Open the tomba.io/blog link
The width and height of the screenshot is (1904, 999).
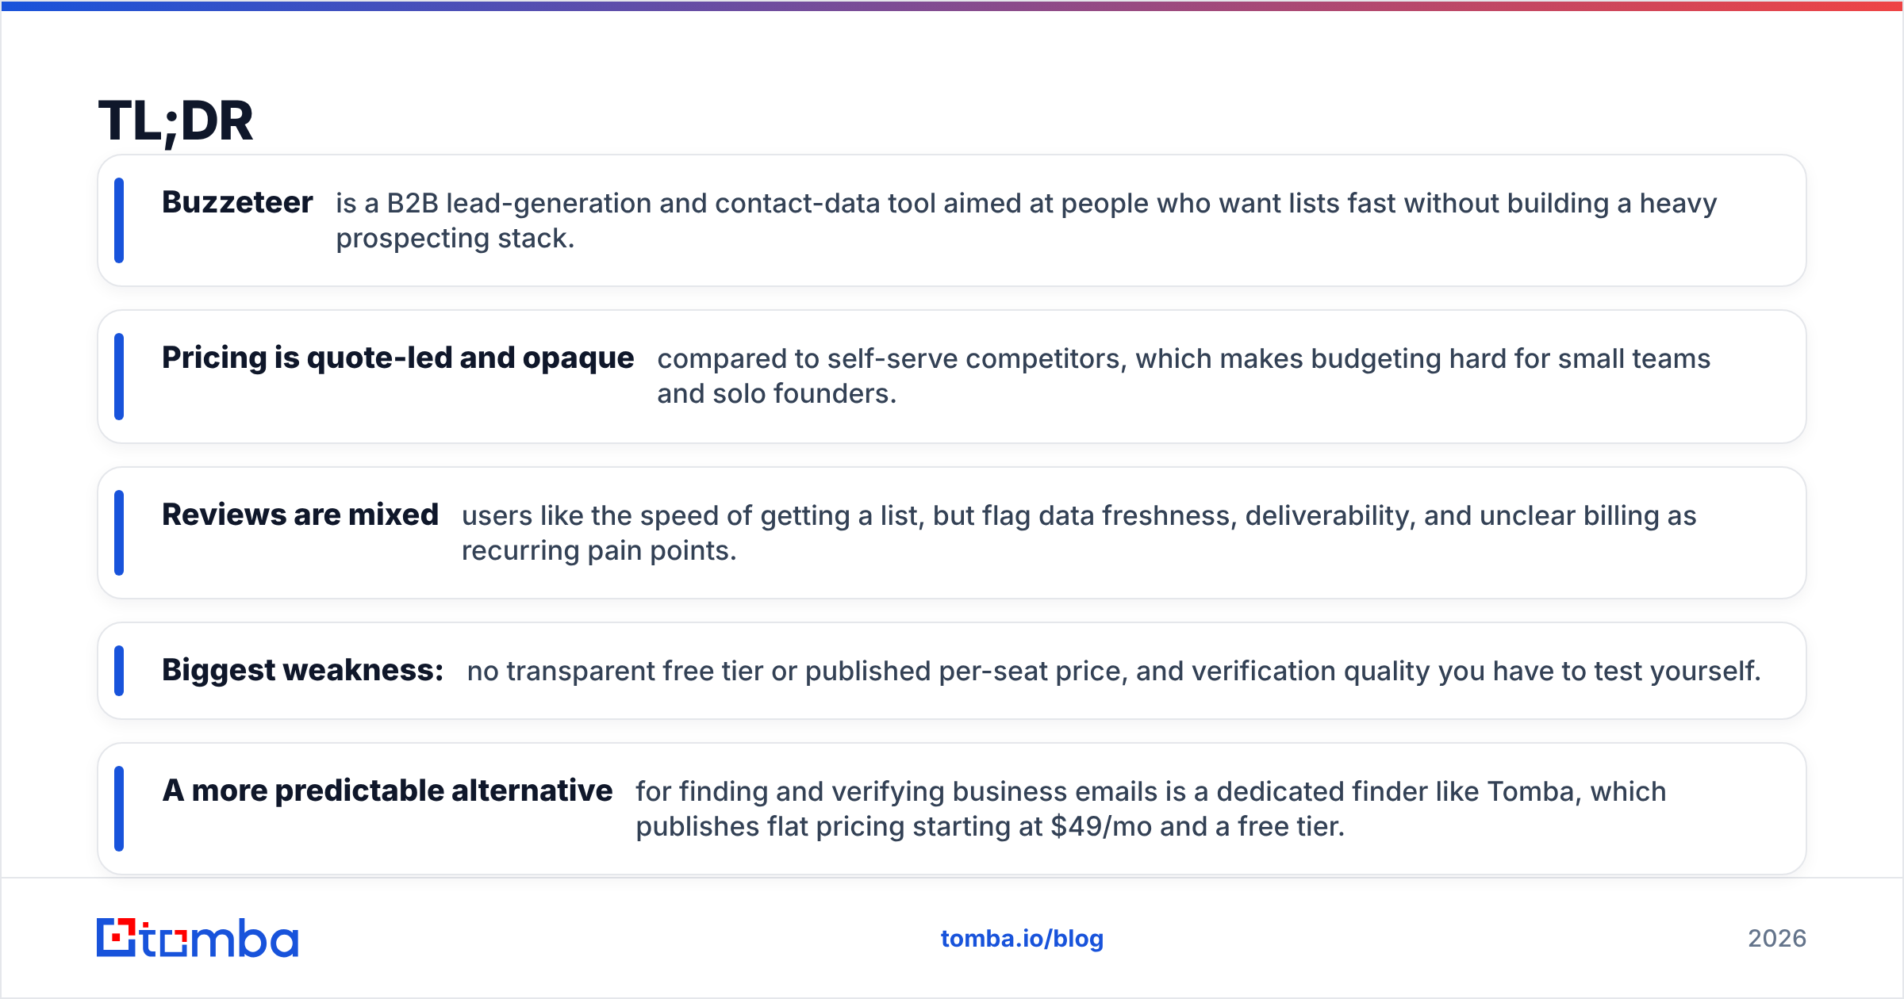coord(1022,939)
